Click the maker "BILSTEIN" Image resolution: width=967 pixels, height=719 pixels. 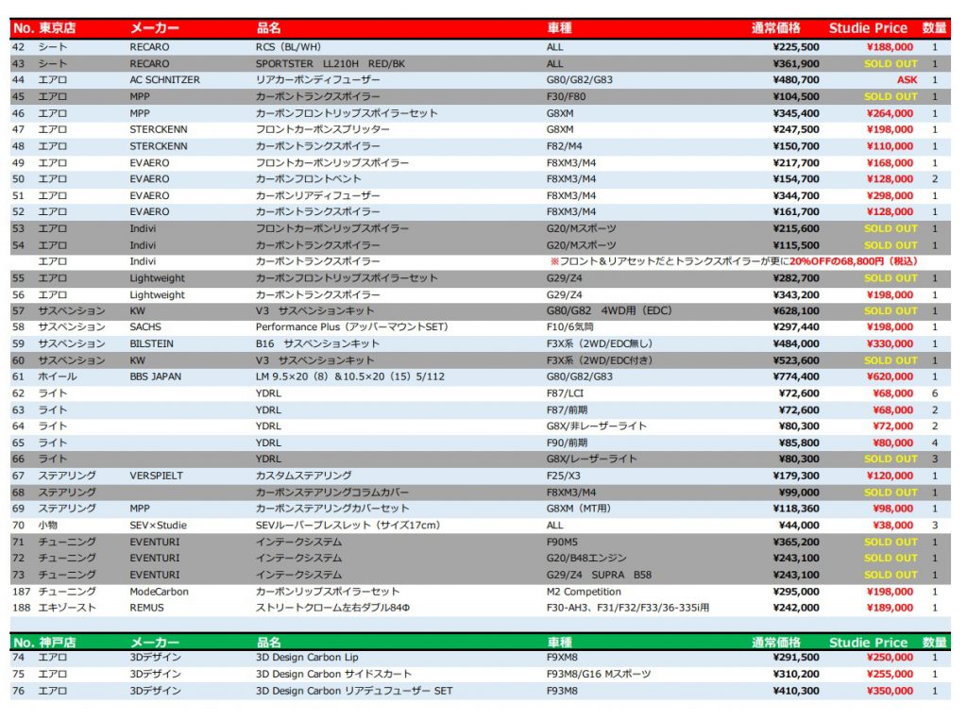click(x=152, y=343)
